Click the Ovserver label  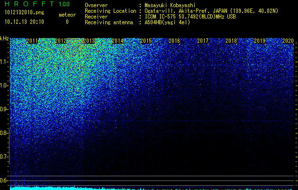96,5
